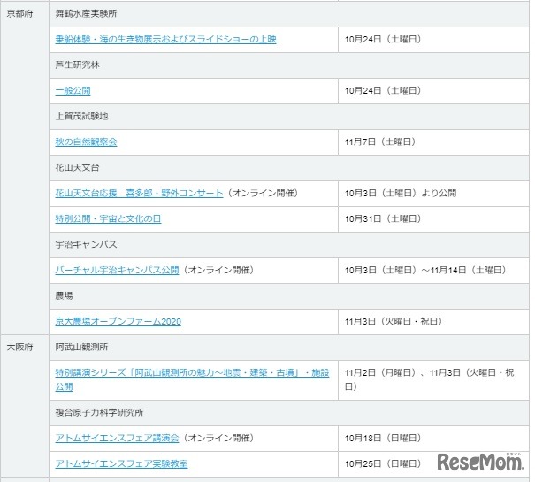Viewport: 535px width, 482px height.
Task: Select date 11月7日（土曜日）
Action: click(380, 142)
